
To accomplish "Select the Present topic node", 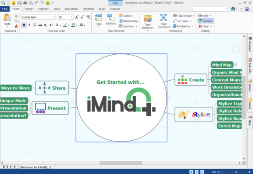I will (50, 108).
